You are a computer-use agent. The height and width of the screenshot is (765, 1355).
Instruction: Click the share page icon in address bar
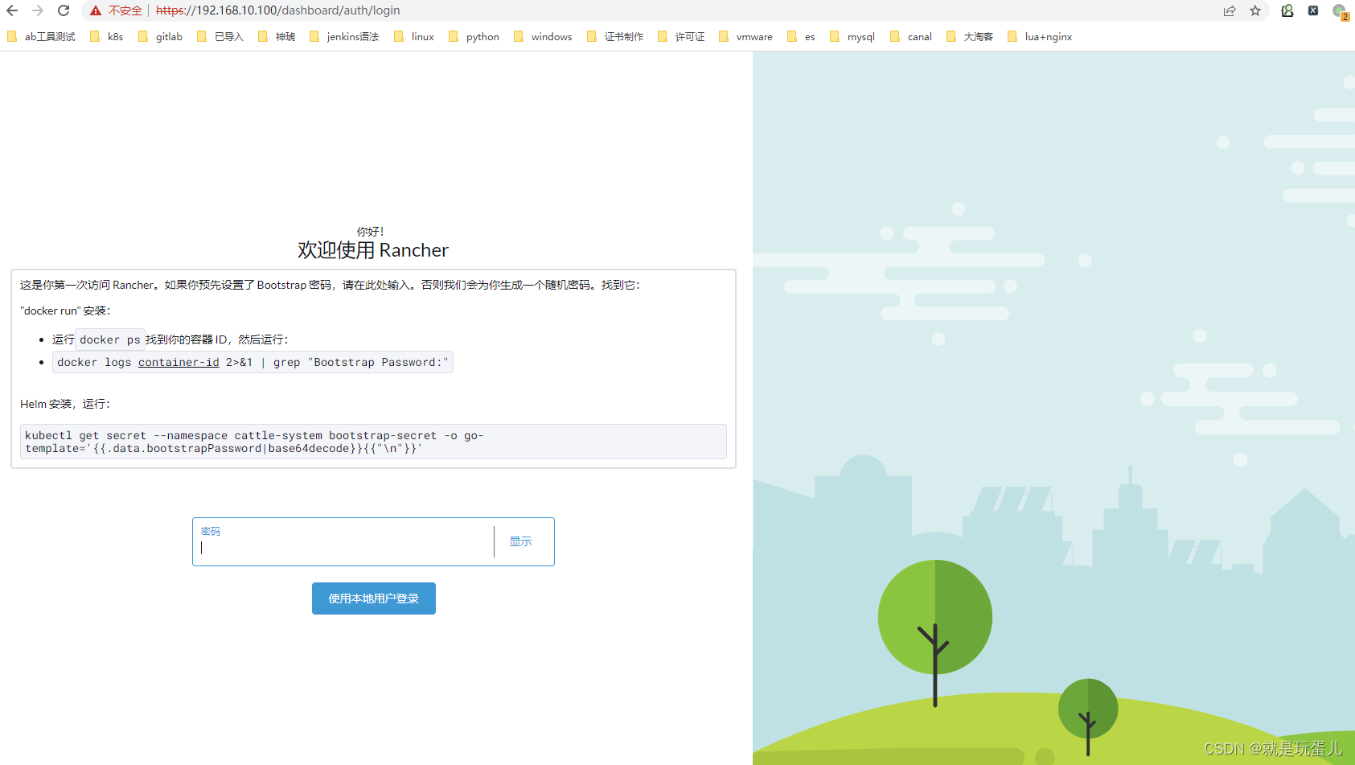coord(1230,10)
